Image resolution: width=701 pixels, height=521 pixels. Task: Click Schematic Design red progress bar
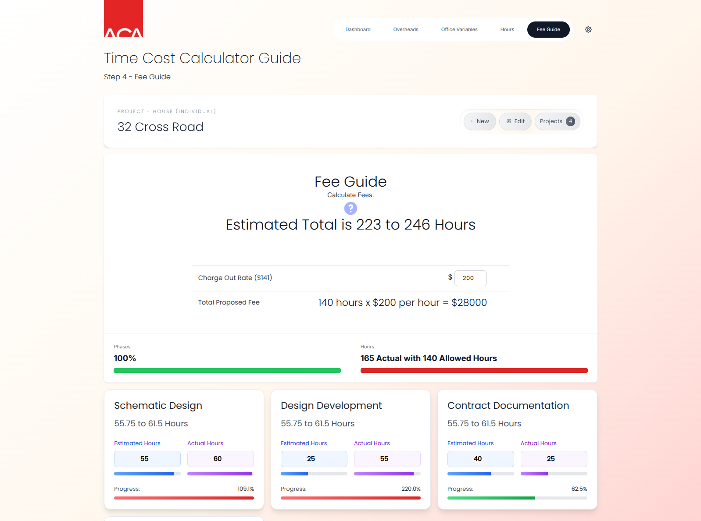click(184, 498)
